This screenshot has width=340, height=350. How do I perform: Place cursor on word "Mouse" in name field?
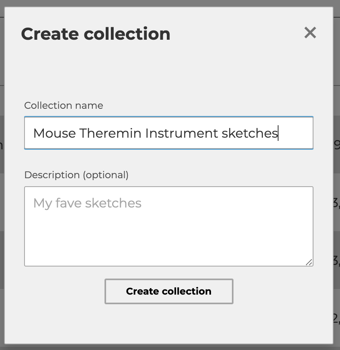54,133
